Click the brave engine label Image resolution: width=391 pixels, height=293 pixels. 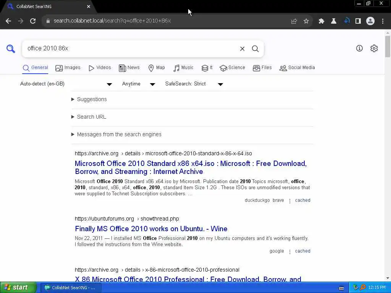click(x=278, y=200)
